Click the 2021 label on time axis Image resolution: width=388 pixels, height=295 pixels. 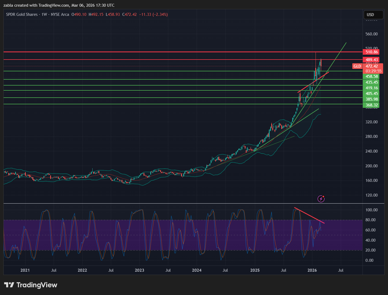25,270
